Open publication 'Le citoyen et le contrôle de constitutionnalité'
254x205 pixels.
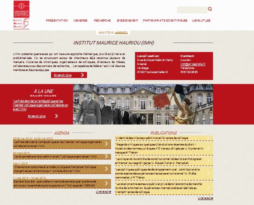[x=164, y=161]
